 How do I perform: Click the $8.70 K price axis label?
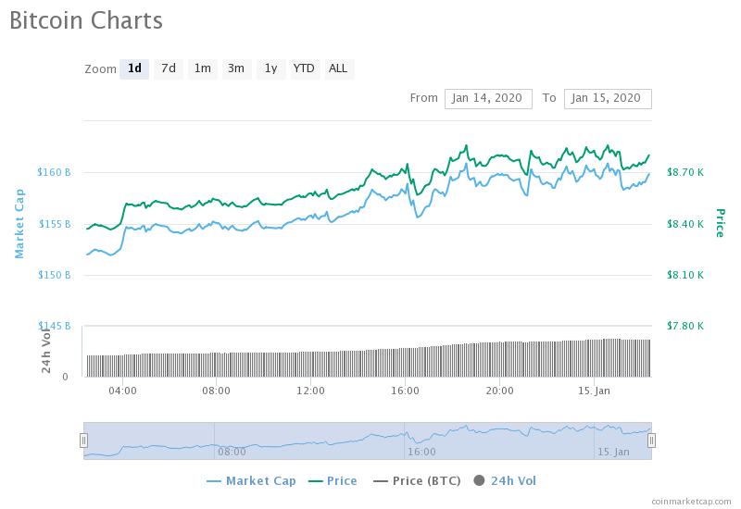click(x=685, y=172)
